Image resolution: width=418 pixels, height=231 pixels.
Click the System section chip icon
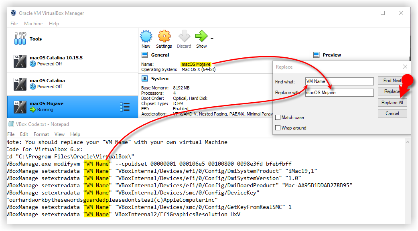145,79
